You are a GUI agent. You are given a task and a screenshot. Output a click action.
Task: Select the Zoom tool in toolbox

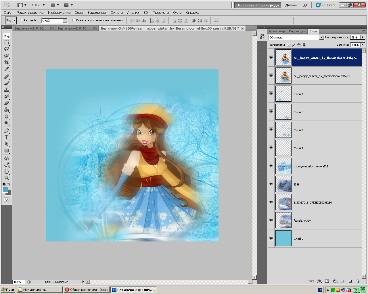[x=6, y=178]
